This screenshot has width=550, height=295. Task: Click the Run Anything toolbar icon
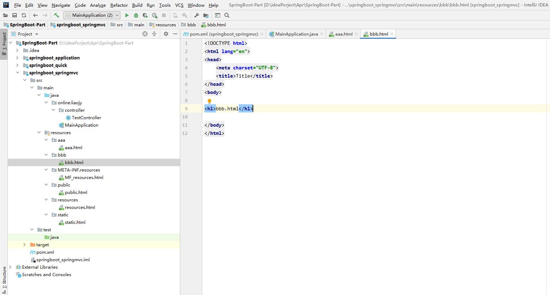[x=218, y=15]
